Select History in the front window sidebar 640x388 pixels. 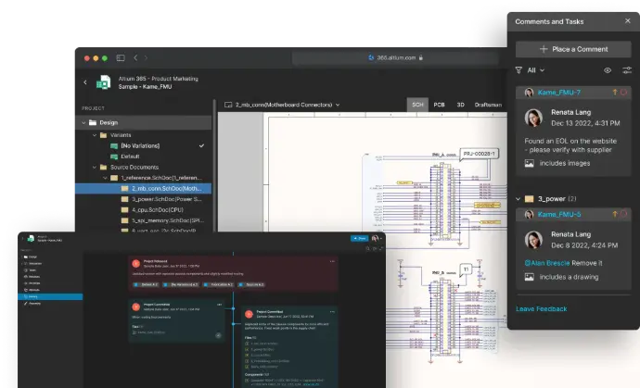tap(51, 296)
